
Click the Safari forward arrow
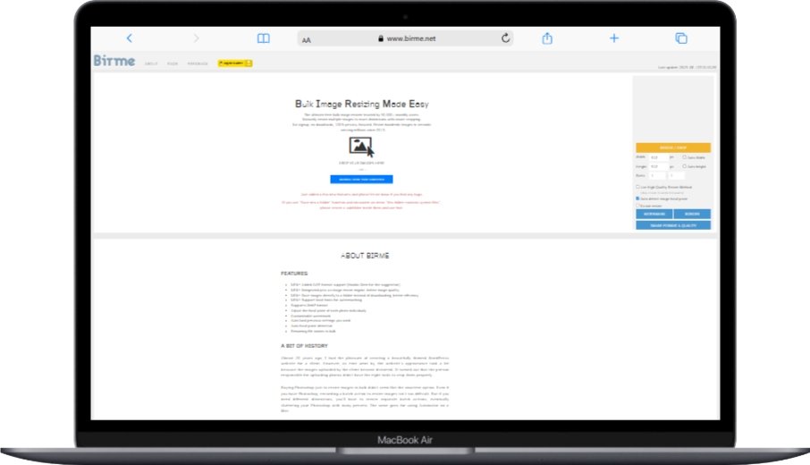[x=197, y=38]
